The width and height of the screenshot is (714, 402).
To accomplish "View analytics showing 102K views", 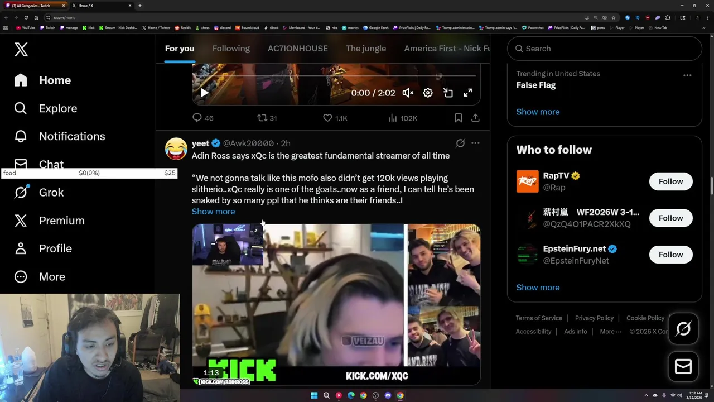I will 403,118.
